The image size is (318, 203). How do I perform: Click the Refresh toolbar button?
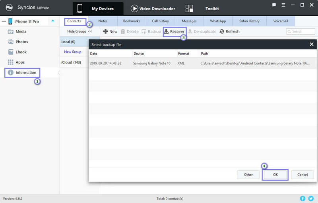tap(230, 32)
